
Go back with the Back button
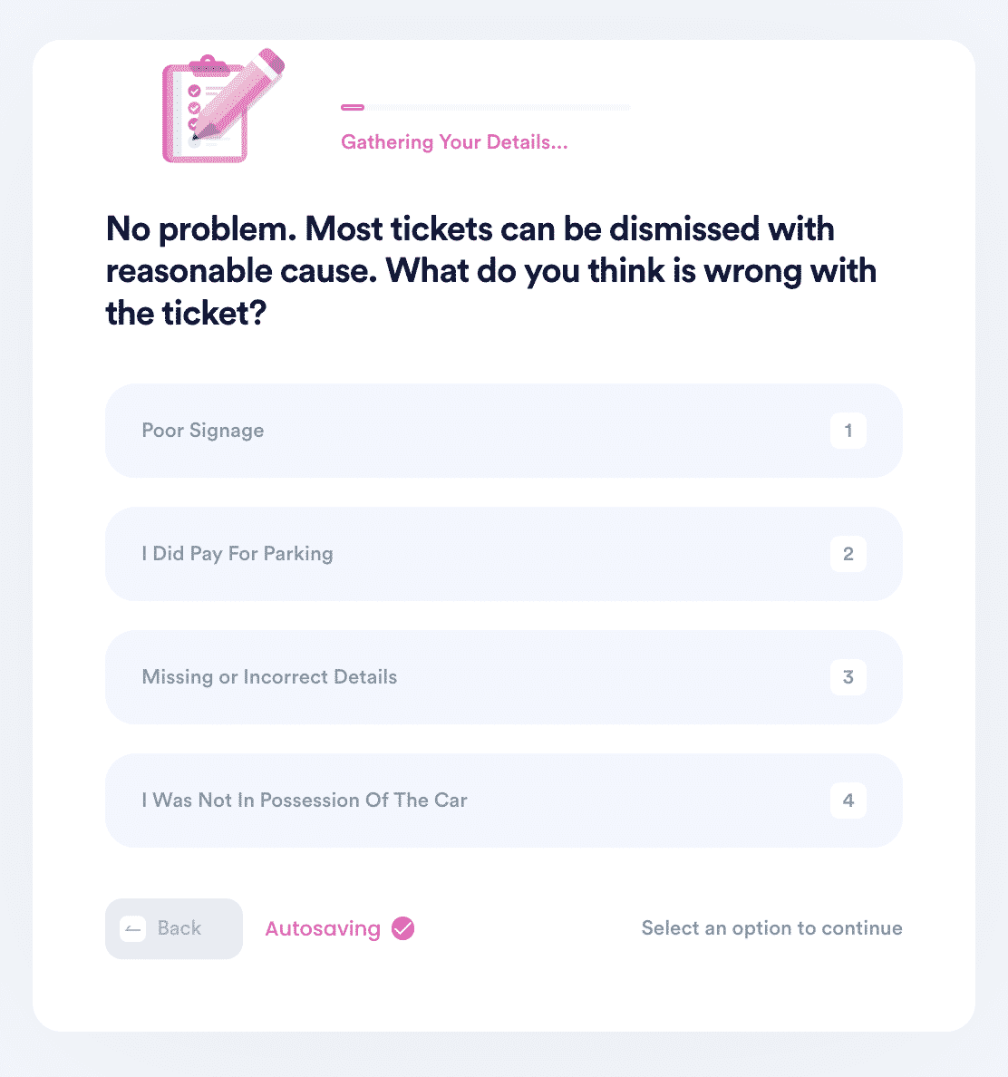click(x=174, y=928)
